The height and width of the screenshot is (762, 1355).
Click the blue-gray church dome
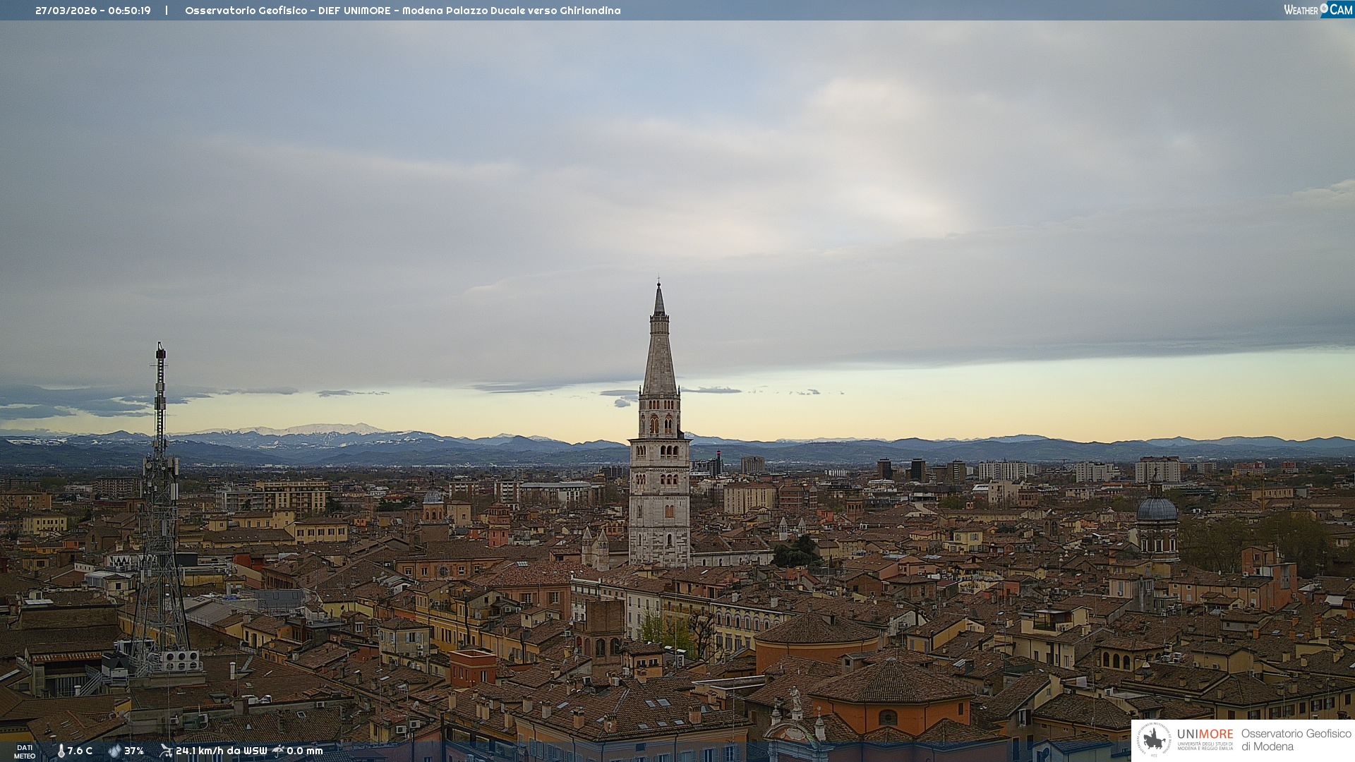pos(1157,509)
